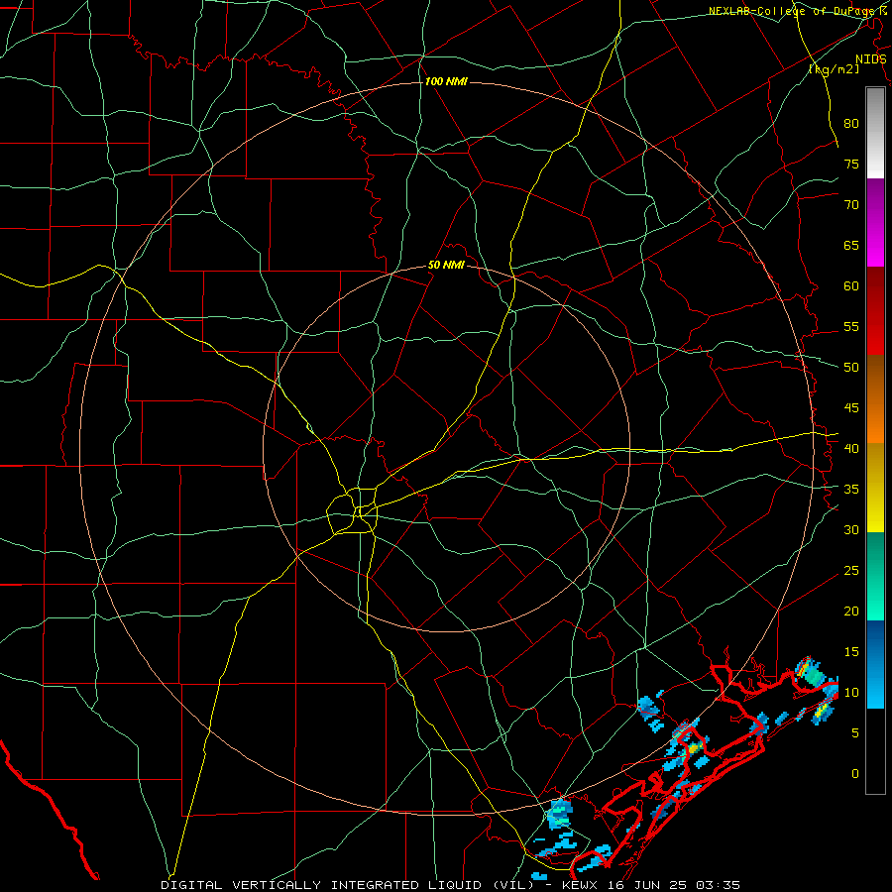Click the 100 NMI range ring label
892x892 pixels.
click(446, 82)
